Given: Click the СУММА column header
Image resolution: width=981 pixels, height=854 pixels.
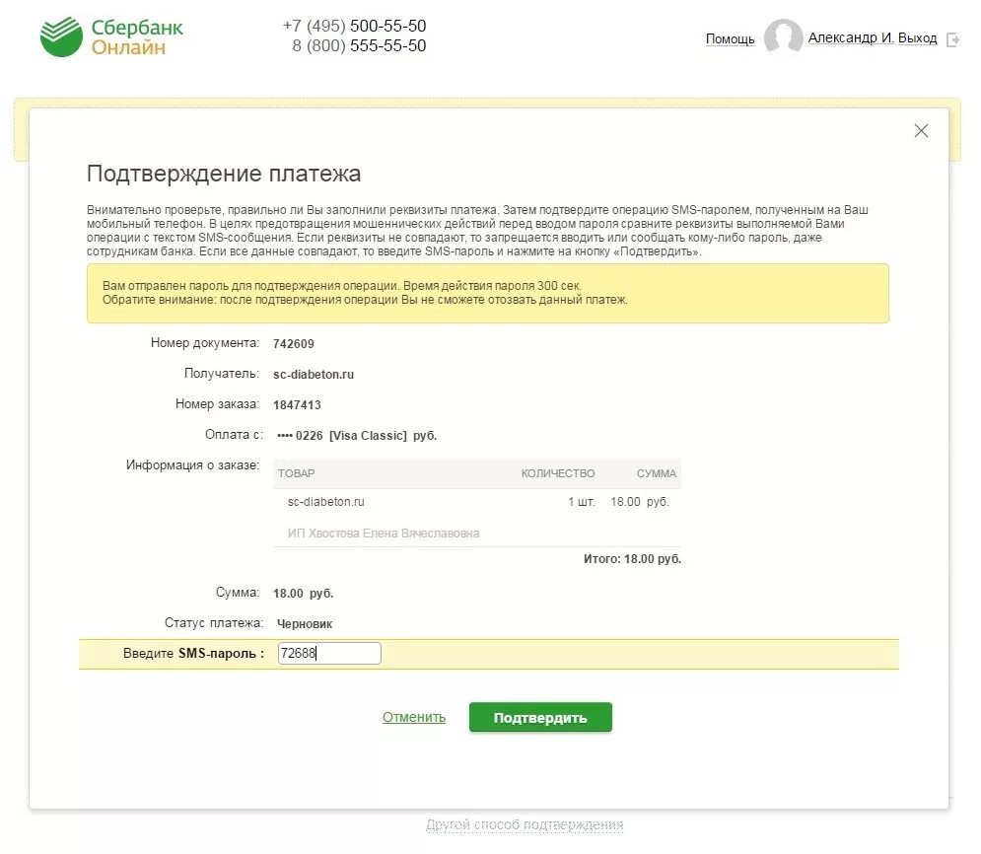Looking at the screenshot, I should pyautogui.click(x=657, y=473).
